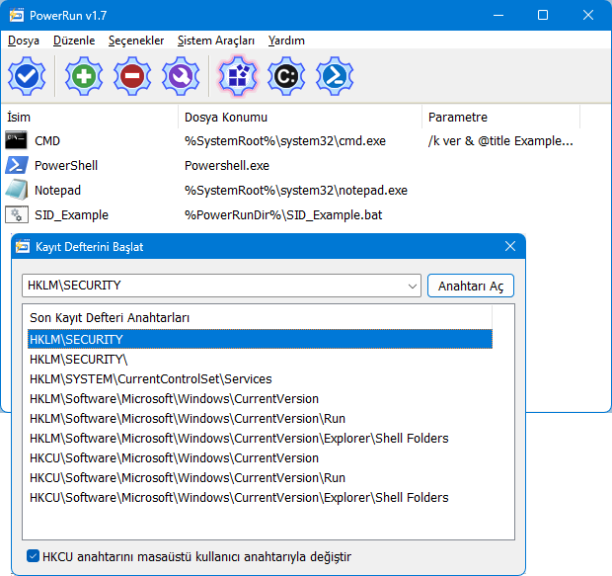
Task: Select HKLM CurrentVersion\Run key
Action: pyautogui.click(x=260, y=419)
